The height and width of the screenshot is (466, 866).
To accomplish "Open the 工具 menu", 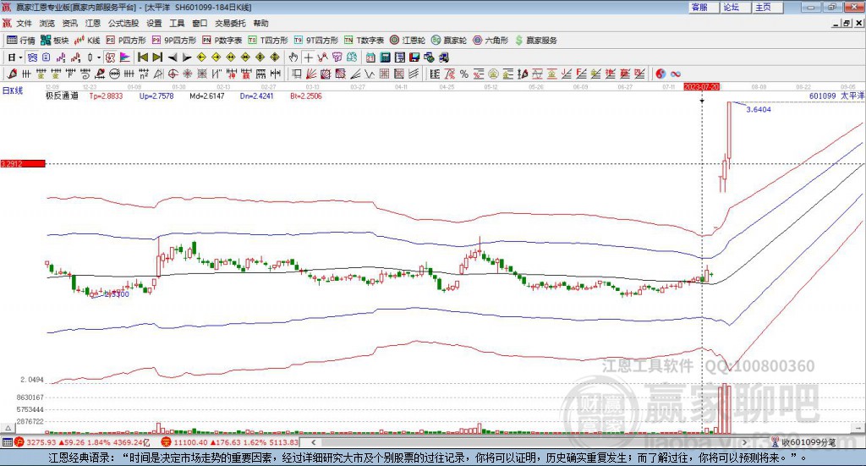I will click(x=177, y=23).
